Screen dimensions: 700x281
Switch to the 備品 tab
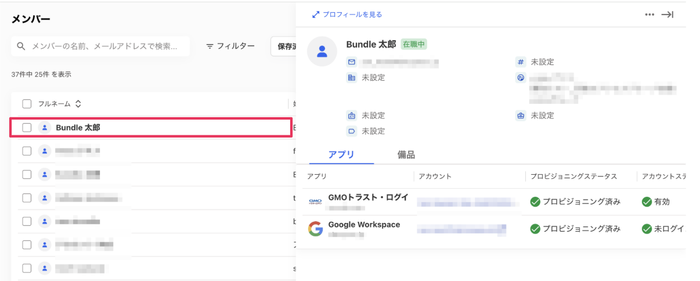point(406,154)
